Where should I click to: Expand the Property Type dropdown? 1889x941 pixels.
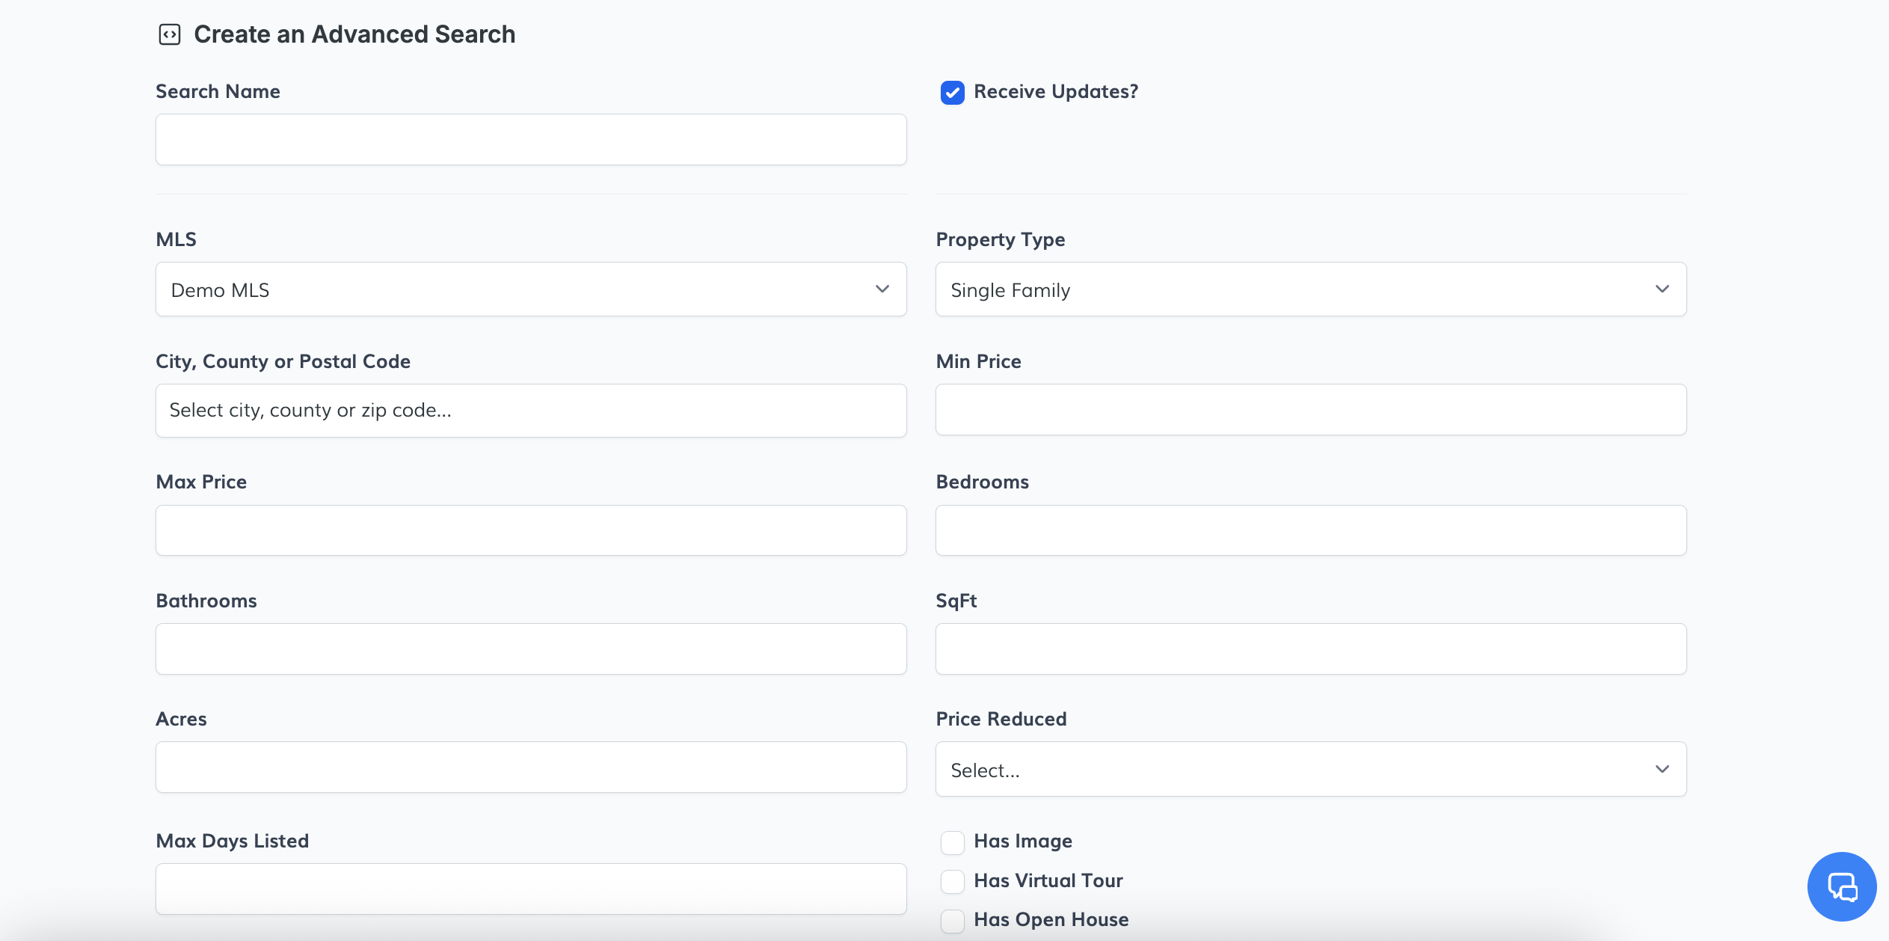point(1310,289)
